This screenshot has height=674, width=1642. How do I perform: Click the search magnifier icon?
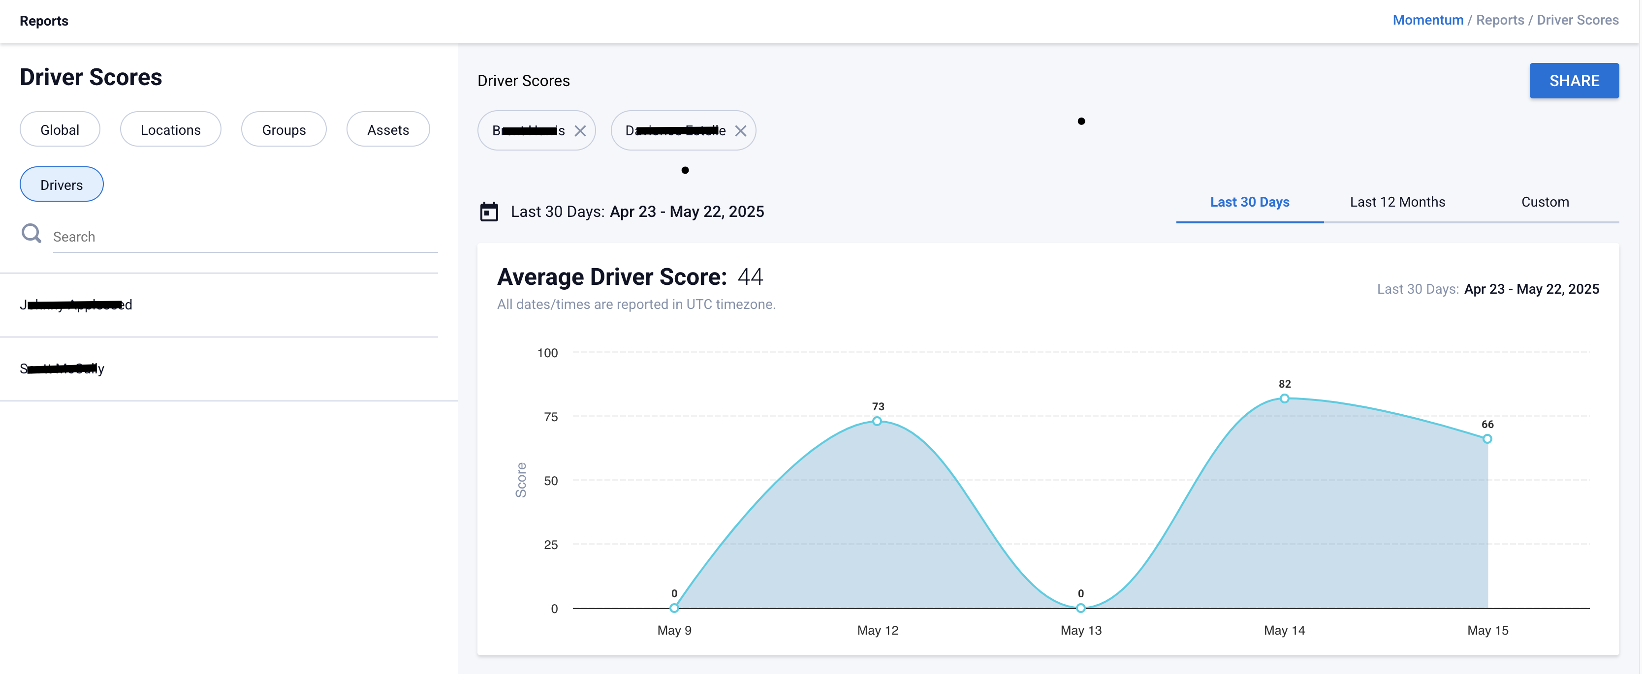pyautogui.click(x=31, y=234)
